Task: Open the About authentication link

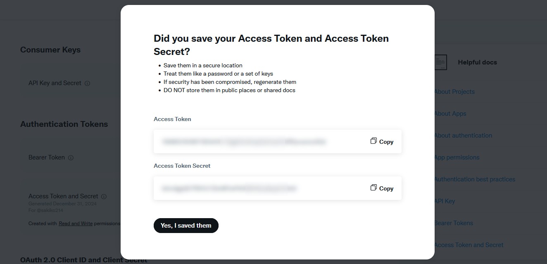Action: click(463, 136)
